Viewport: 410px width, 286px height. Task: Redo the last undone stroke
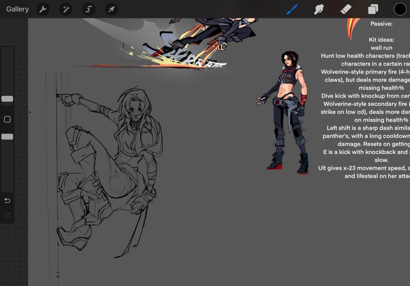pyautogui.click(x=7, y=215)
